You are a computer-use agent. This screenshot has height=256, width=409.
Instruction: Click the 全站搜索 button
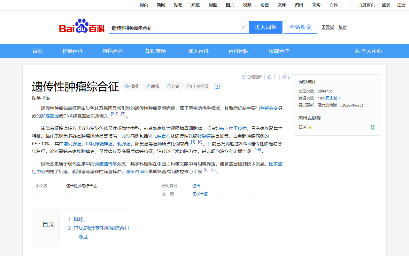pyautogui.click(x=300, y=27)
